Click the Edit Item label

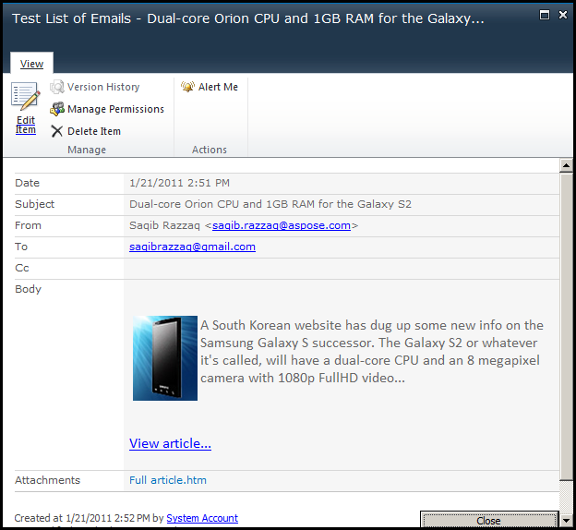pos(26,125)
